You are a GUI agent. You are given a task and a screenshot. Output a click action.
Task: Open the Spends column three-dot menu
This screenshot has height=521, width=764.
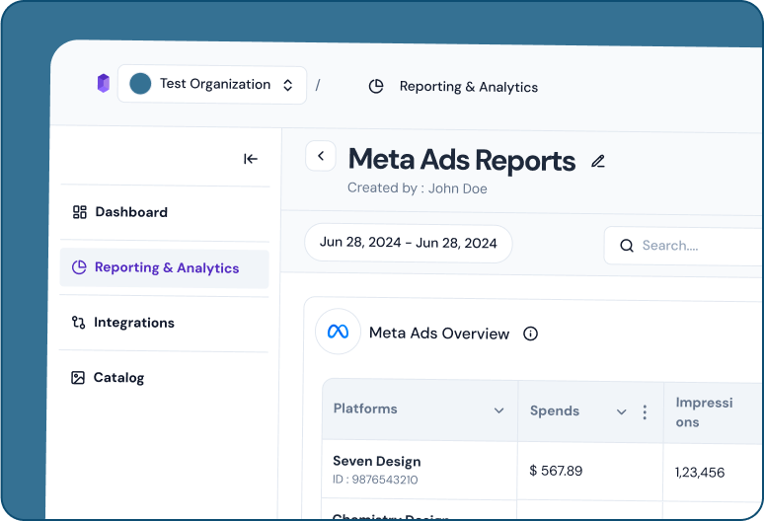coord(645,412)
